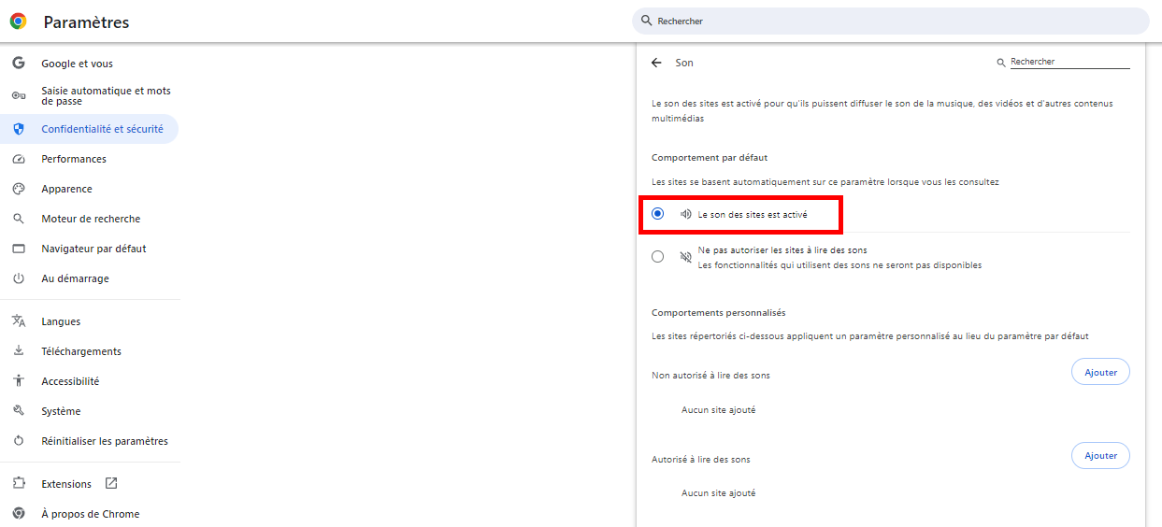Click the Apparence palette icon
The height and width of the screenshot is (527, 1162).
(x=18, y=189)
